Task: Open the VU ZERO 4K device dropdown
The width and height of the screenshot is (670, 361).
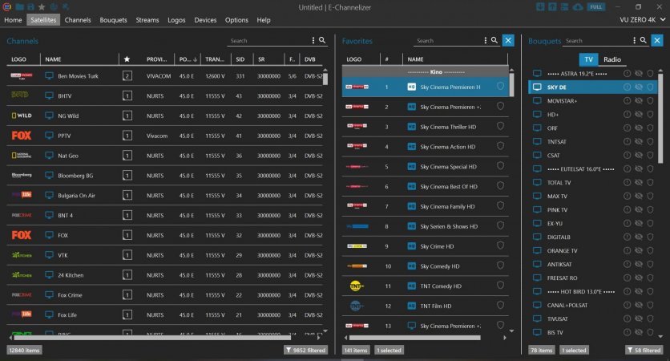Action: [642, 20]
